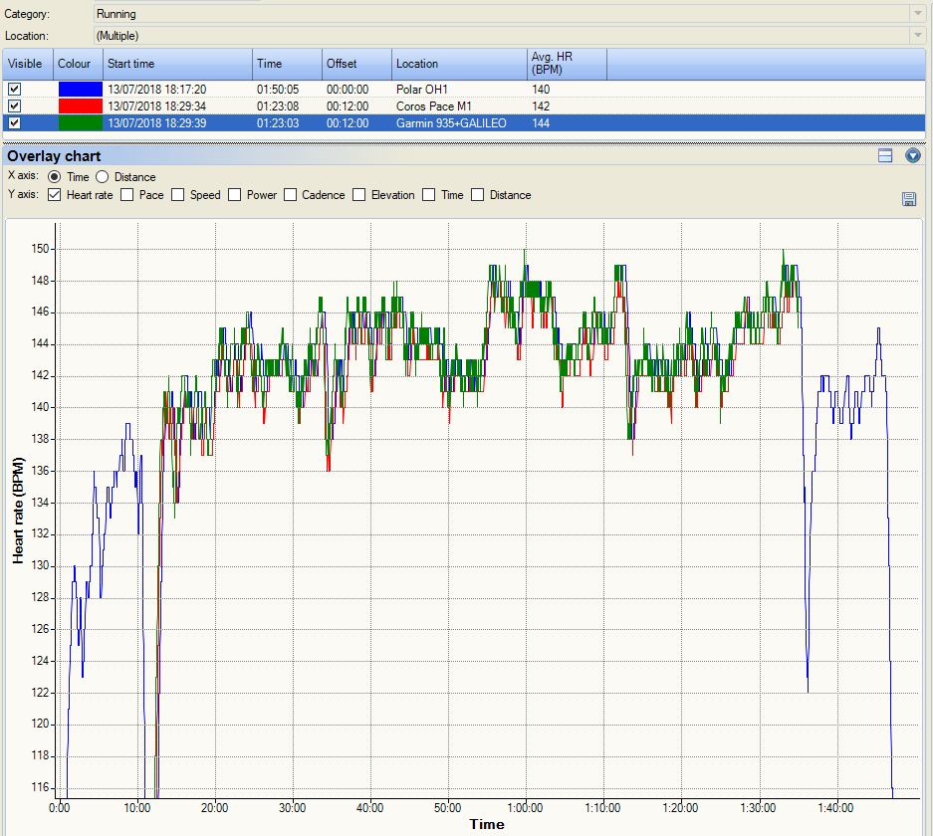This screenshot has width=933, height=836.
Task: Click the Coros Pace M1 location cell
Action: coord(434,105)
